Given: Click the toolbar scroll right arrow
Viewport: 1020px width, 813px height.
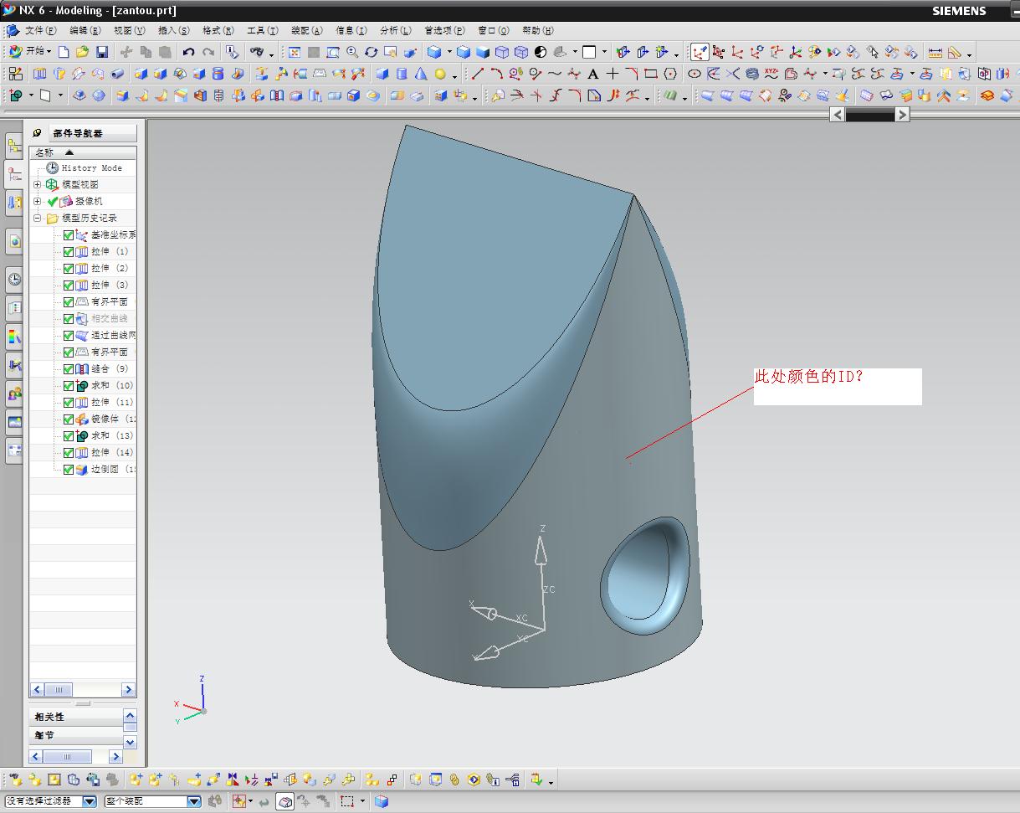Looking at the screenshot, I should (902, 115).
